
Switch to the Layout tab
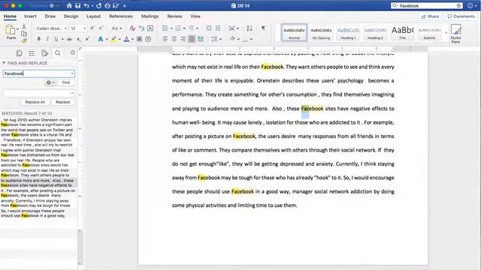coord(93,16)
